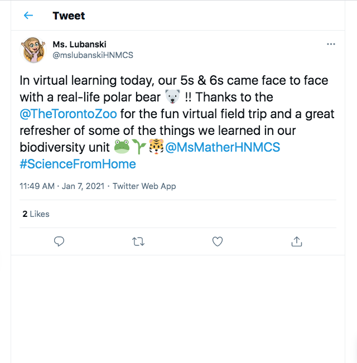Open the @MsMatherHNMCS mention
The image size is (357, 363).
[x=223, y=147]
